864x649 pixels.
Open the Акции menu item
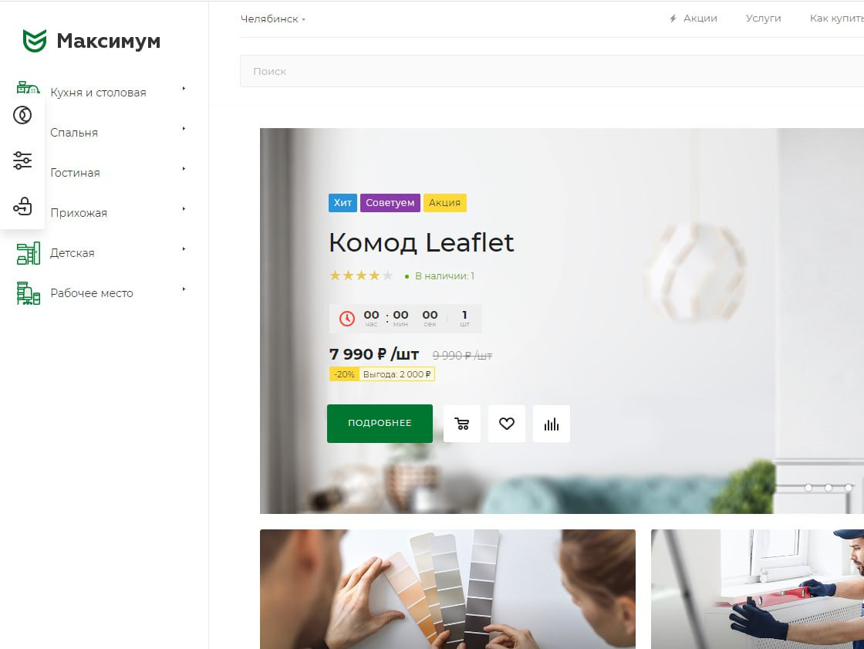[694, 19]
